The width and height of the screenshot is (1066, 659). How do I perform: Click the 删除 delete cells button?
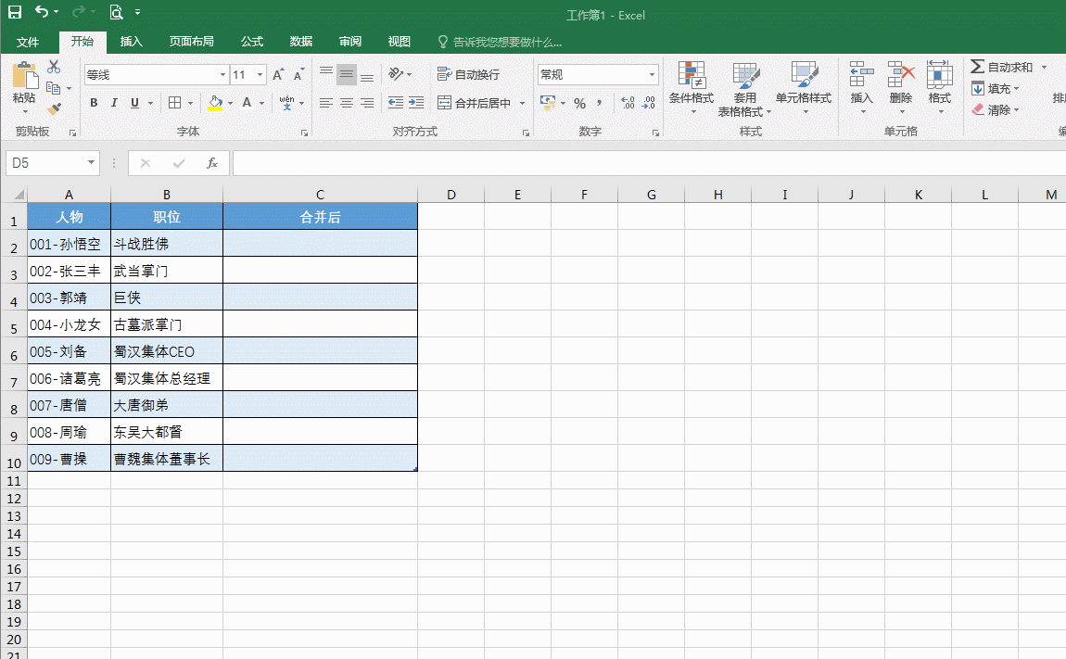click(x=901, y=87)
